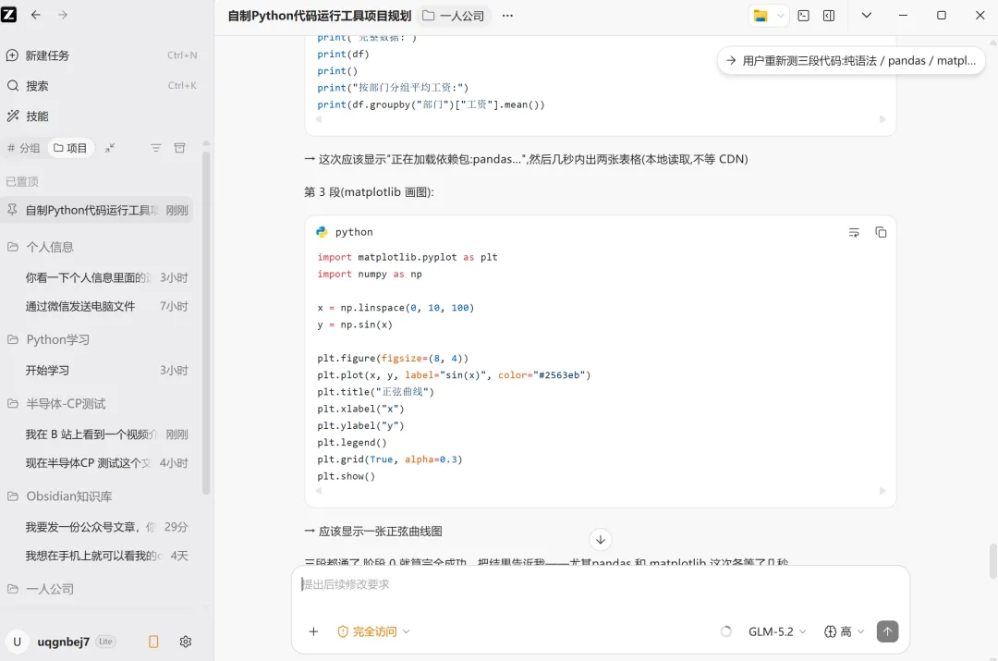This screenshot has height=661, width=998.
Task: Click the title bar down chevron
Action: [866, 16]
